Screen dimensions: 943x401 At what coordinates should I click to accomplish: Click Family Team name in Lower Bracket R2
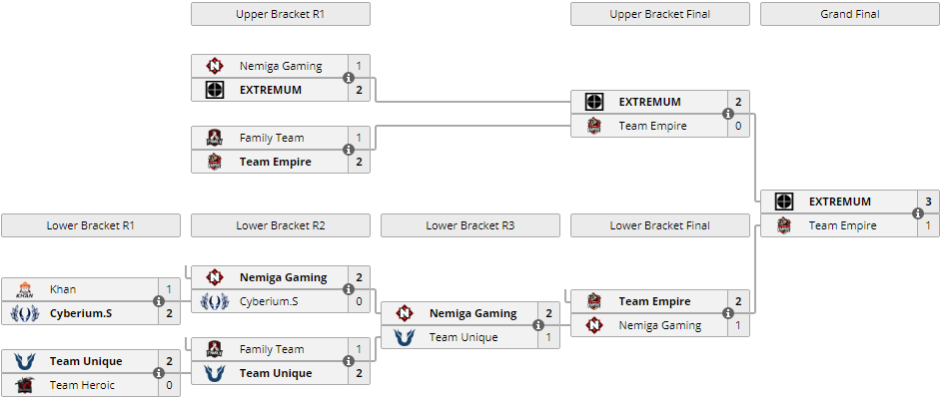tap(272, 349)
